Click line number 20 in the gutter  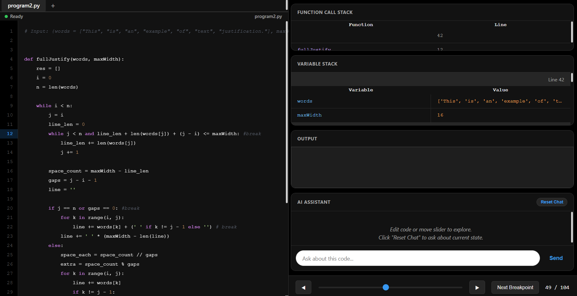coord(10,208)
